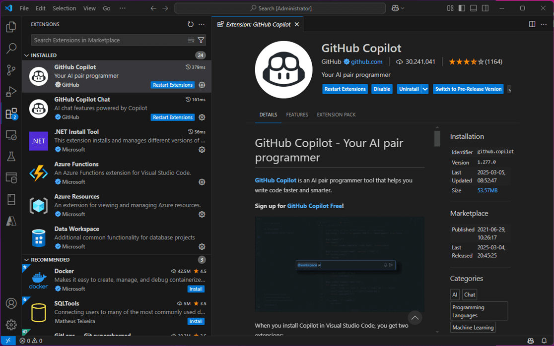
Task: Disable the GitHub Copilot extension
Action: [x=382, y=89]
